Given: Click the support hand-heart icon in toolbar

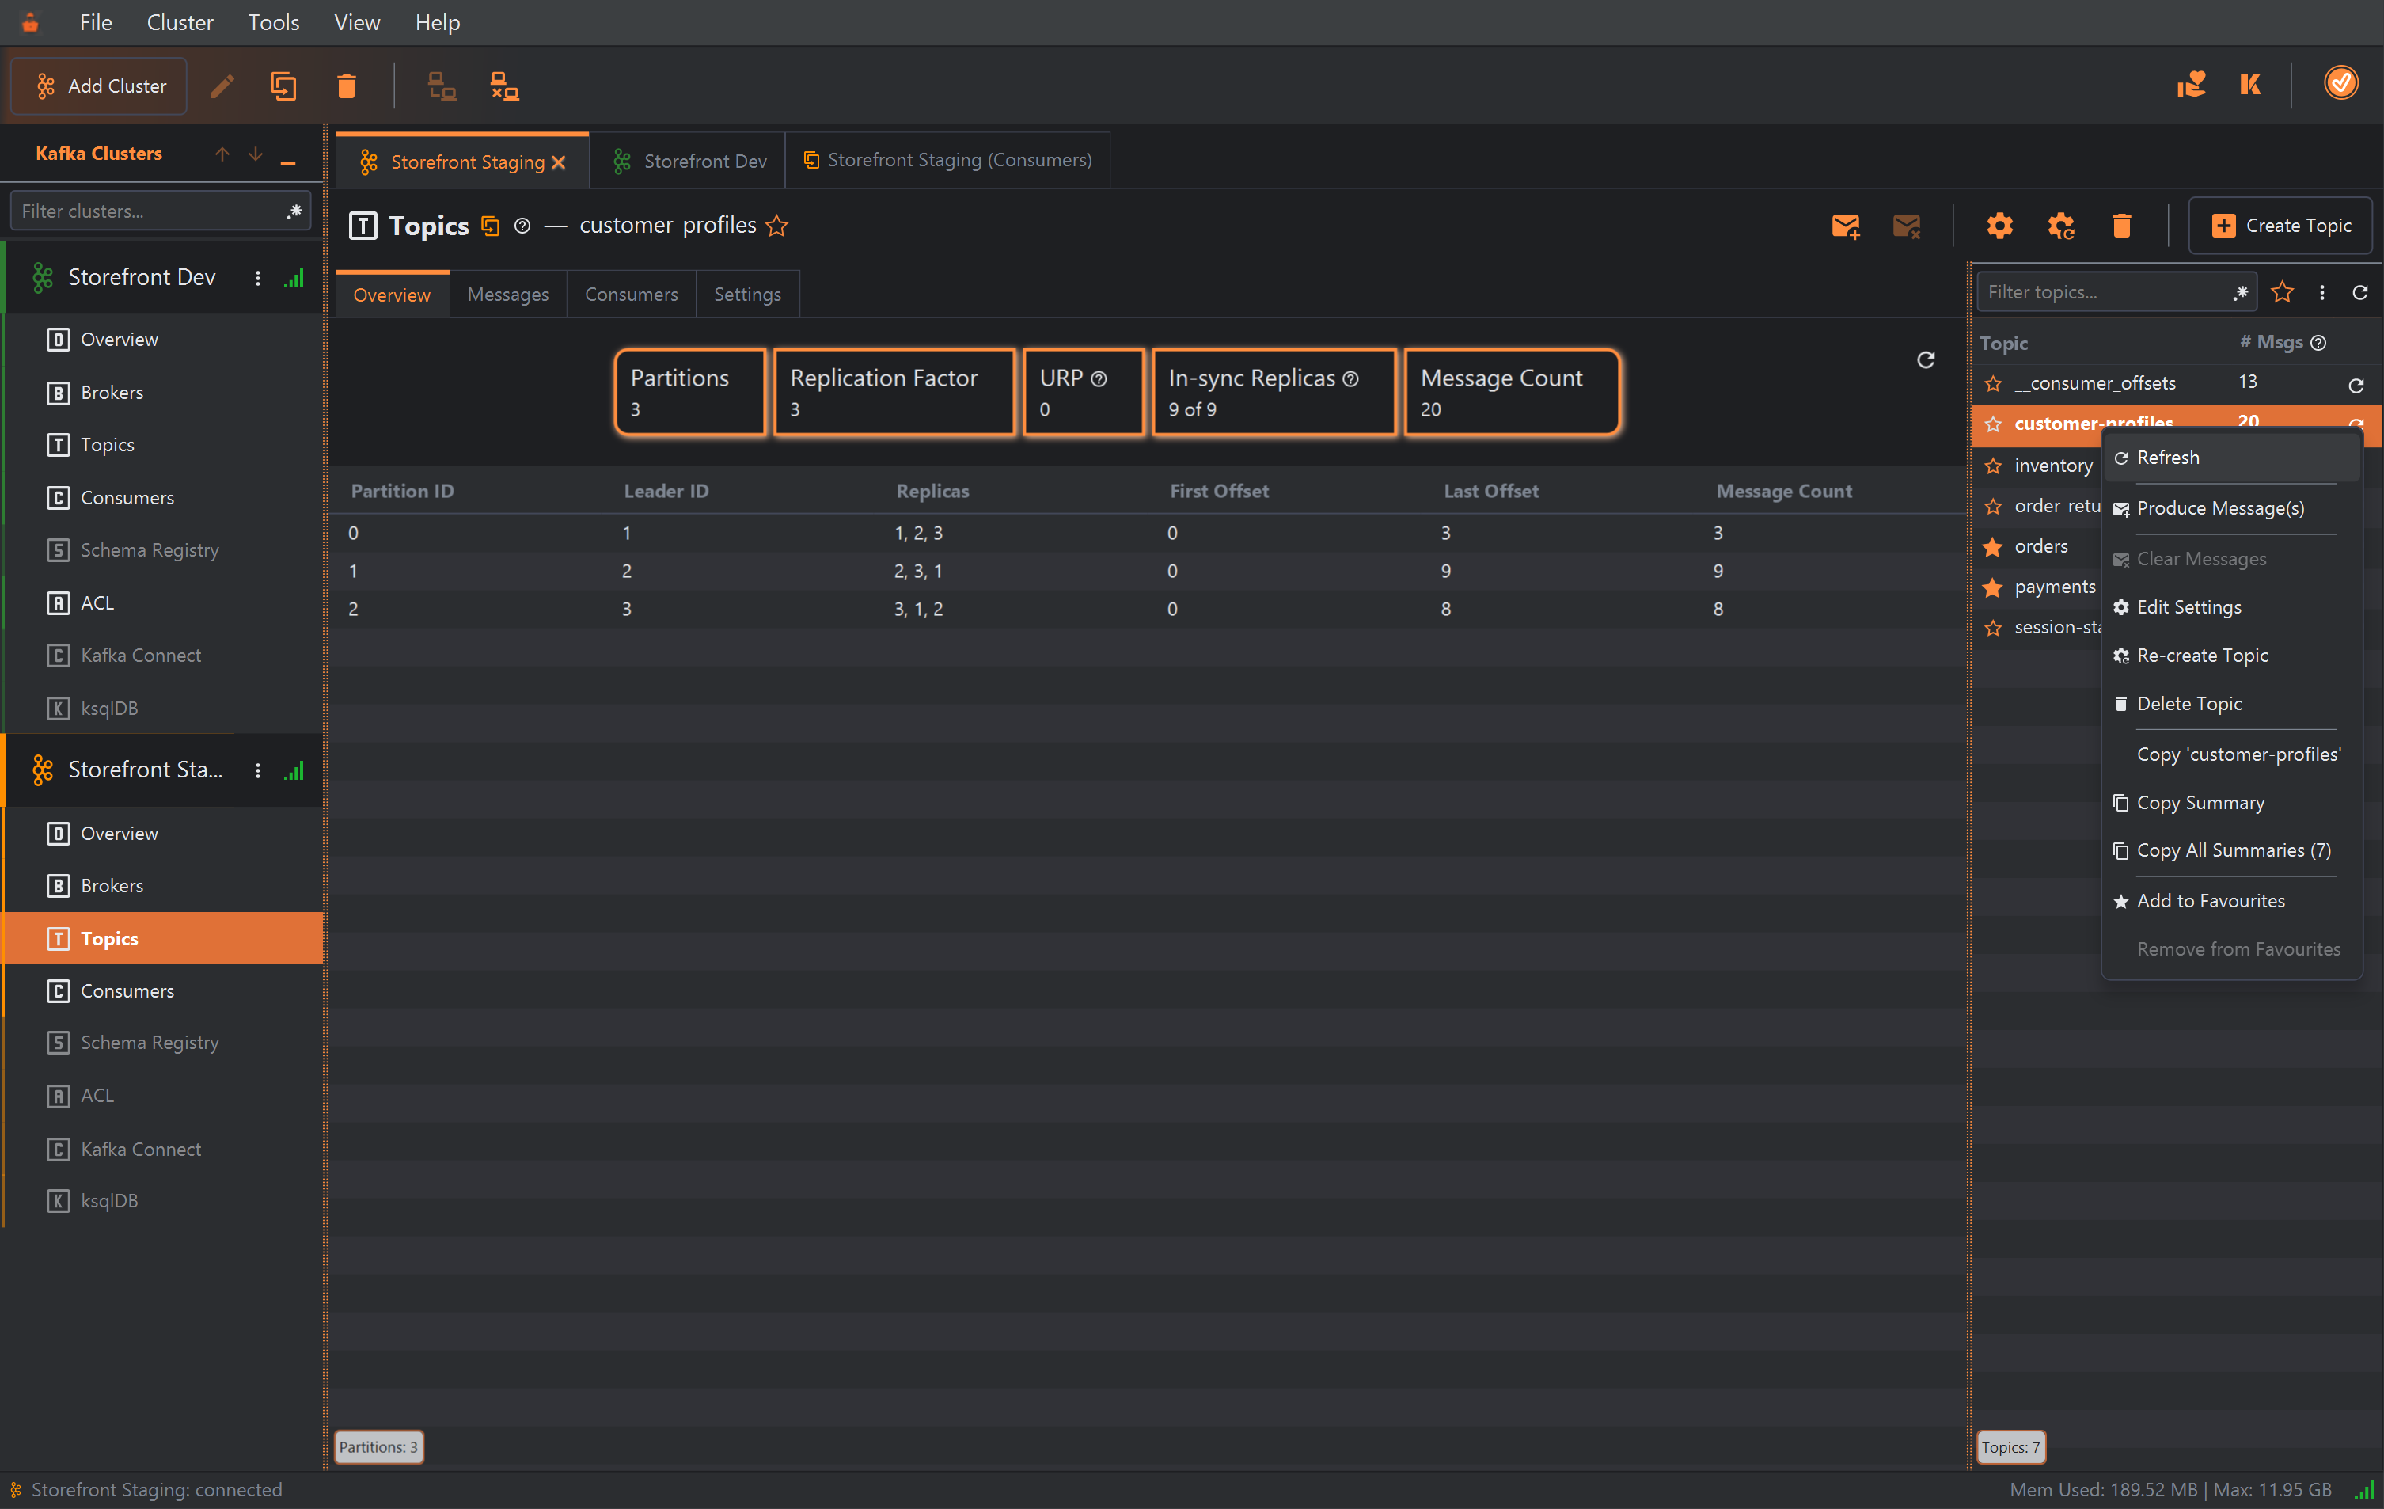Looking at the screenshot, I should (x=2191, y=84).
